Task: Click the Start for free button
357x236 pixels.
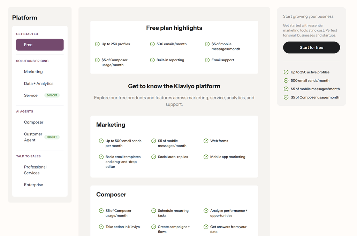Action: pyautogui.click(x=311, y=47)
